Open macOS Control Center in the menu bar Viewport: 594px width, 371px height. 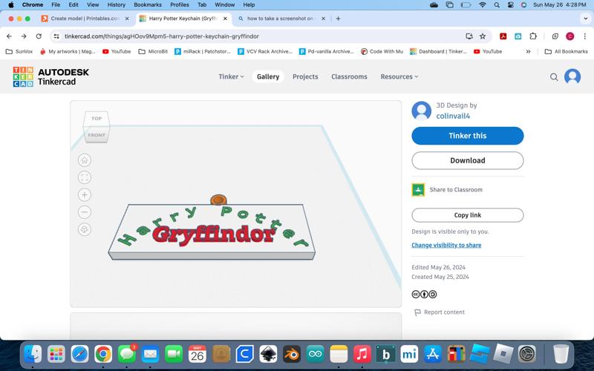pos(511,5)
